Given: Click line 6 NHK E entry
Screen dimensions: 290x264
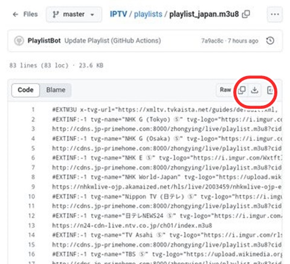Looking at the screenshot, I should (x=167, y=158).
